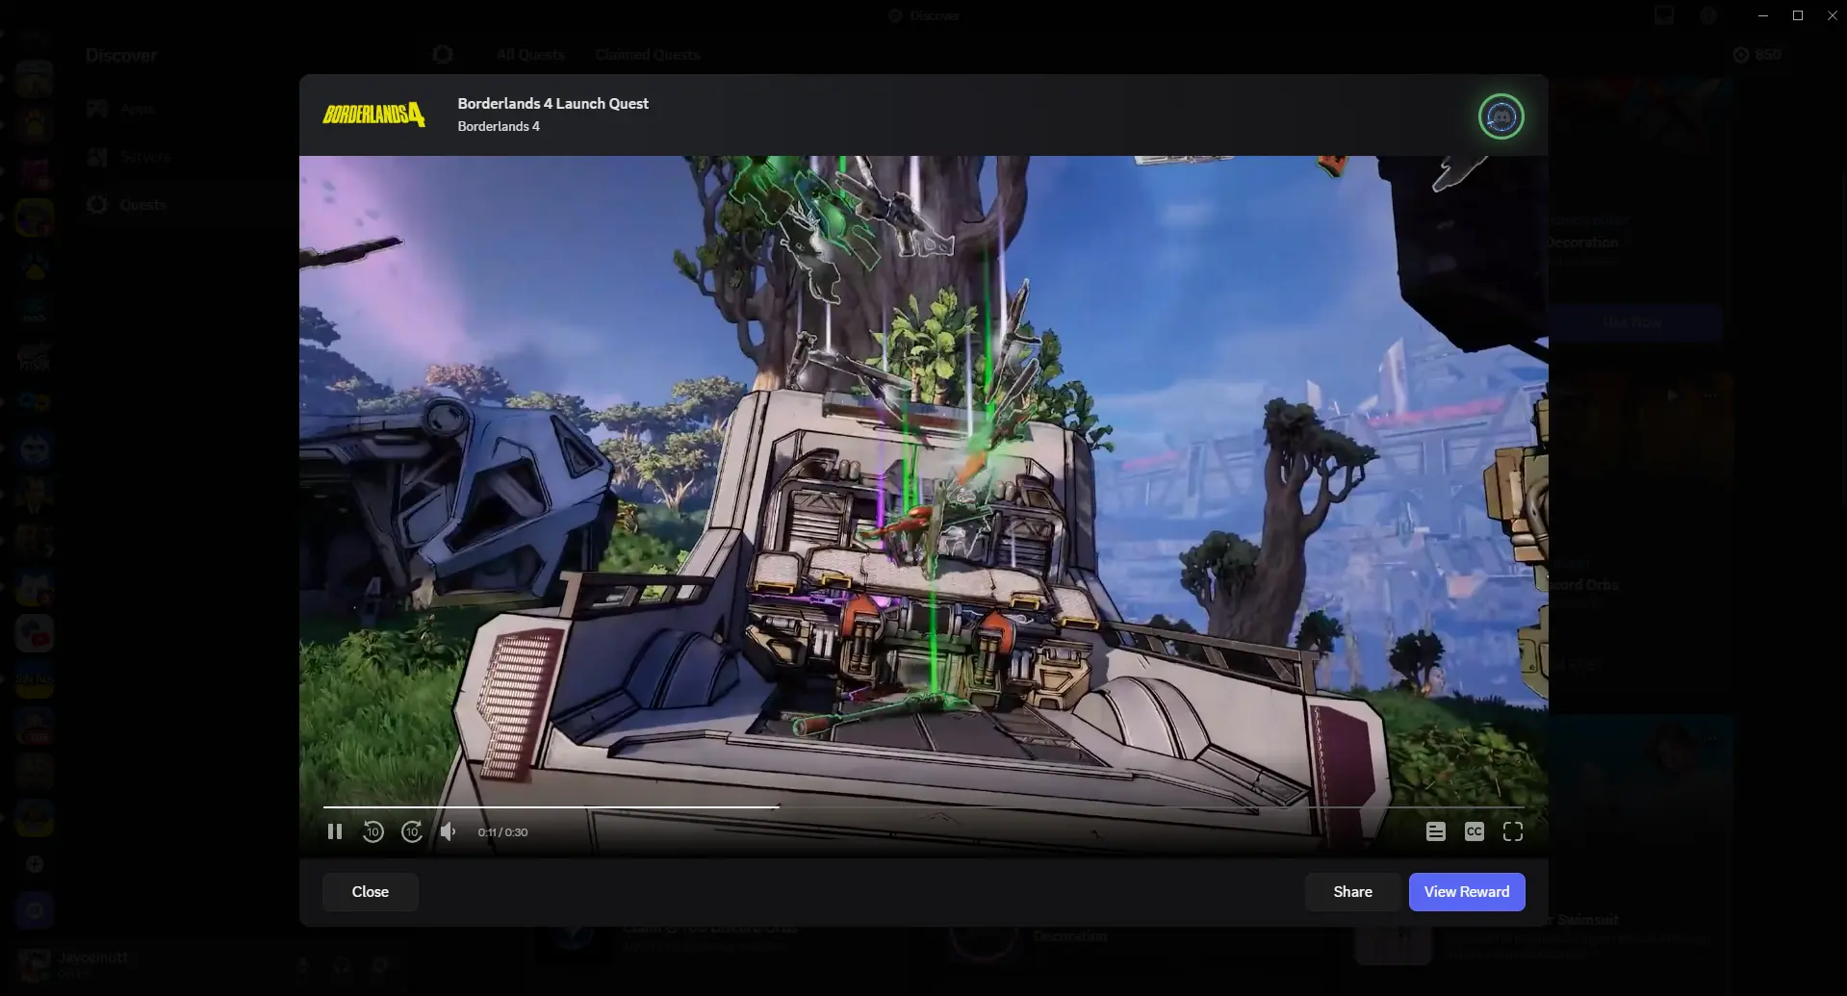
Task: Toggle closed captions CC button
Action: (x=1475, y=831)
